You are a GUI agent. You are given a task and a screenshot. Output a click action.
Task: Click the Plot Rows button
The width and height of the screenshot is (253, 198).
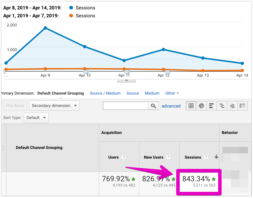(15, 105)
